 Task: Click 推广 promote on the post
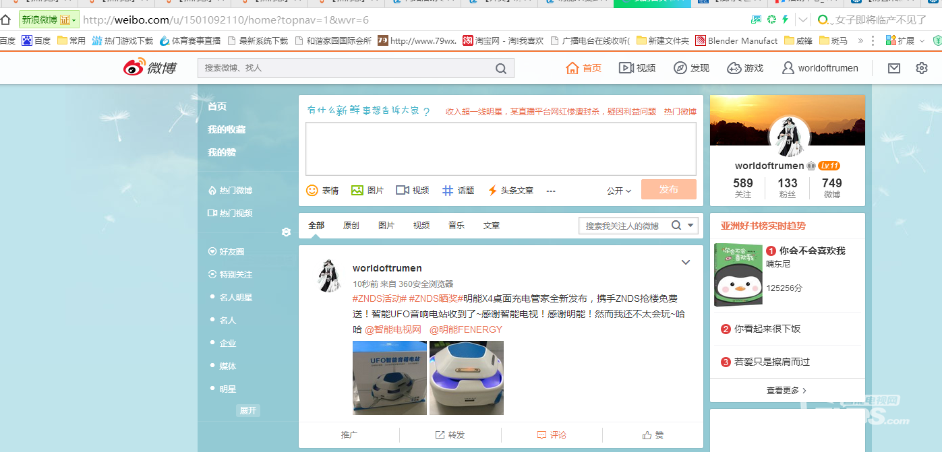click(x=349, y=435)
